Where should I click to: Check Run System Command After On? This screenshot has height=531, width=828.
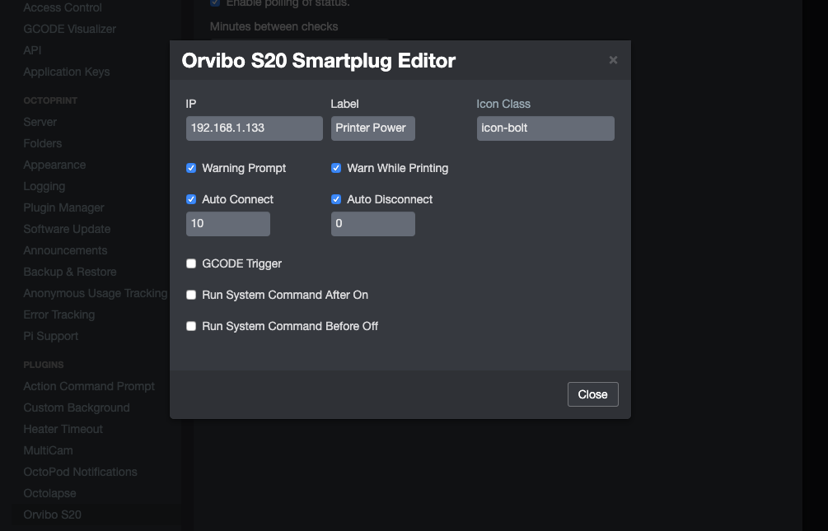tap(191, 295)
